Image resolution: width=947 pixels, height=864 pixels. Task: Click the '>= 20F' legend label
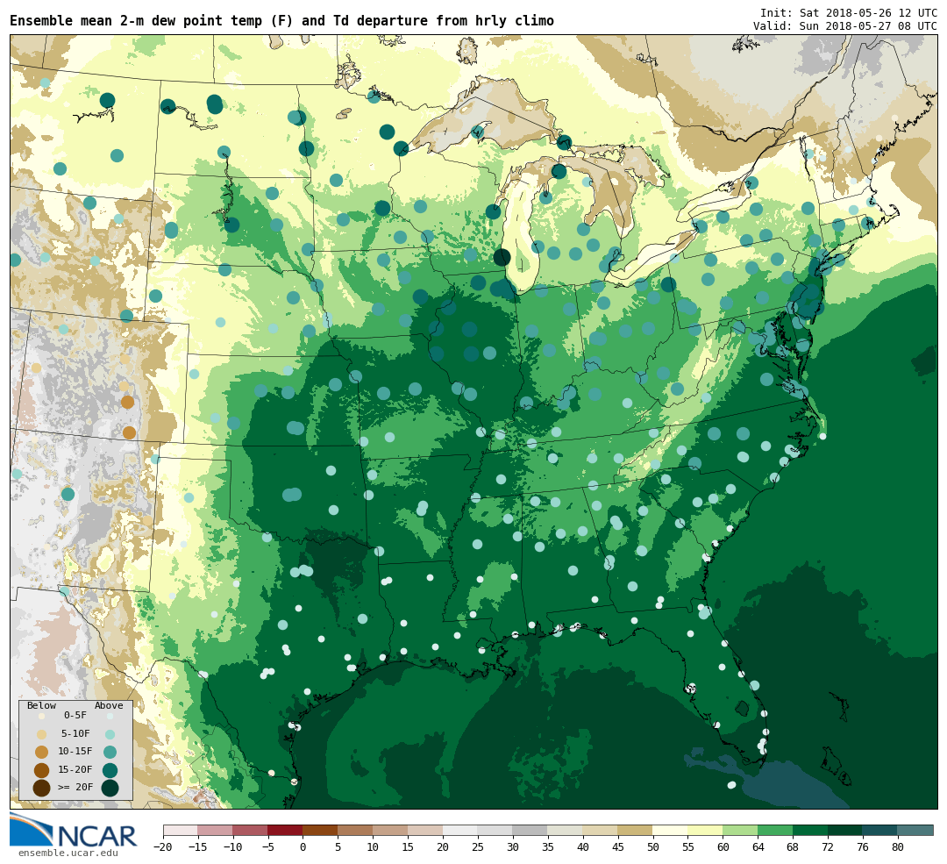pyautogui.click(x=75, y=788)
